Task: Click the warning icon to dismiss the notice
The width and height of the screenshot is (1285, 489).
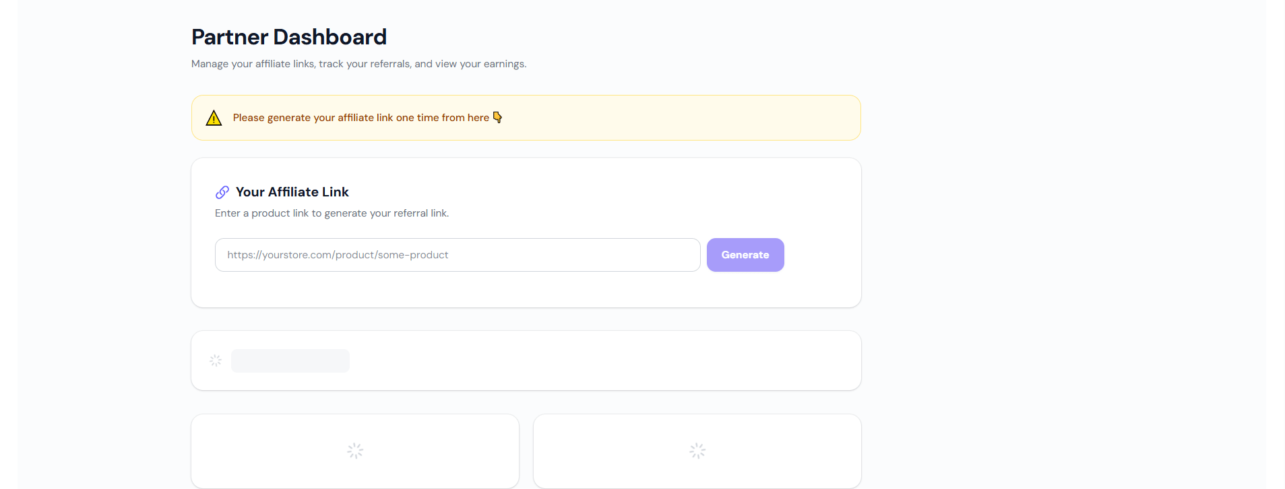Action: (x=214, y=117)
